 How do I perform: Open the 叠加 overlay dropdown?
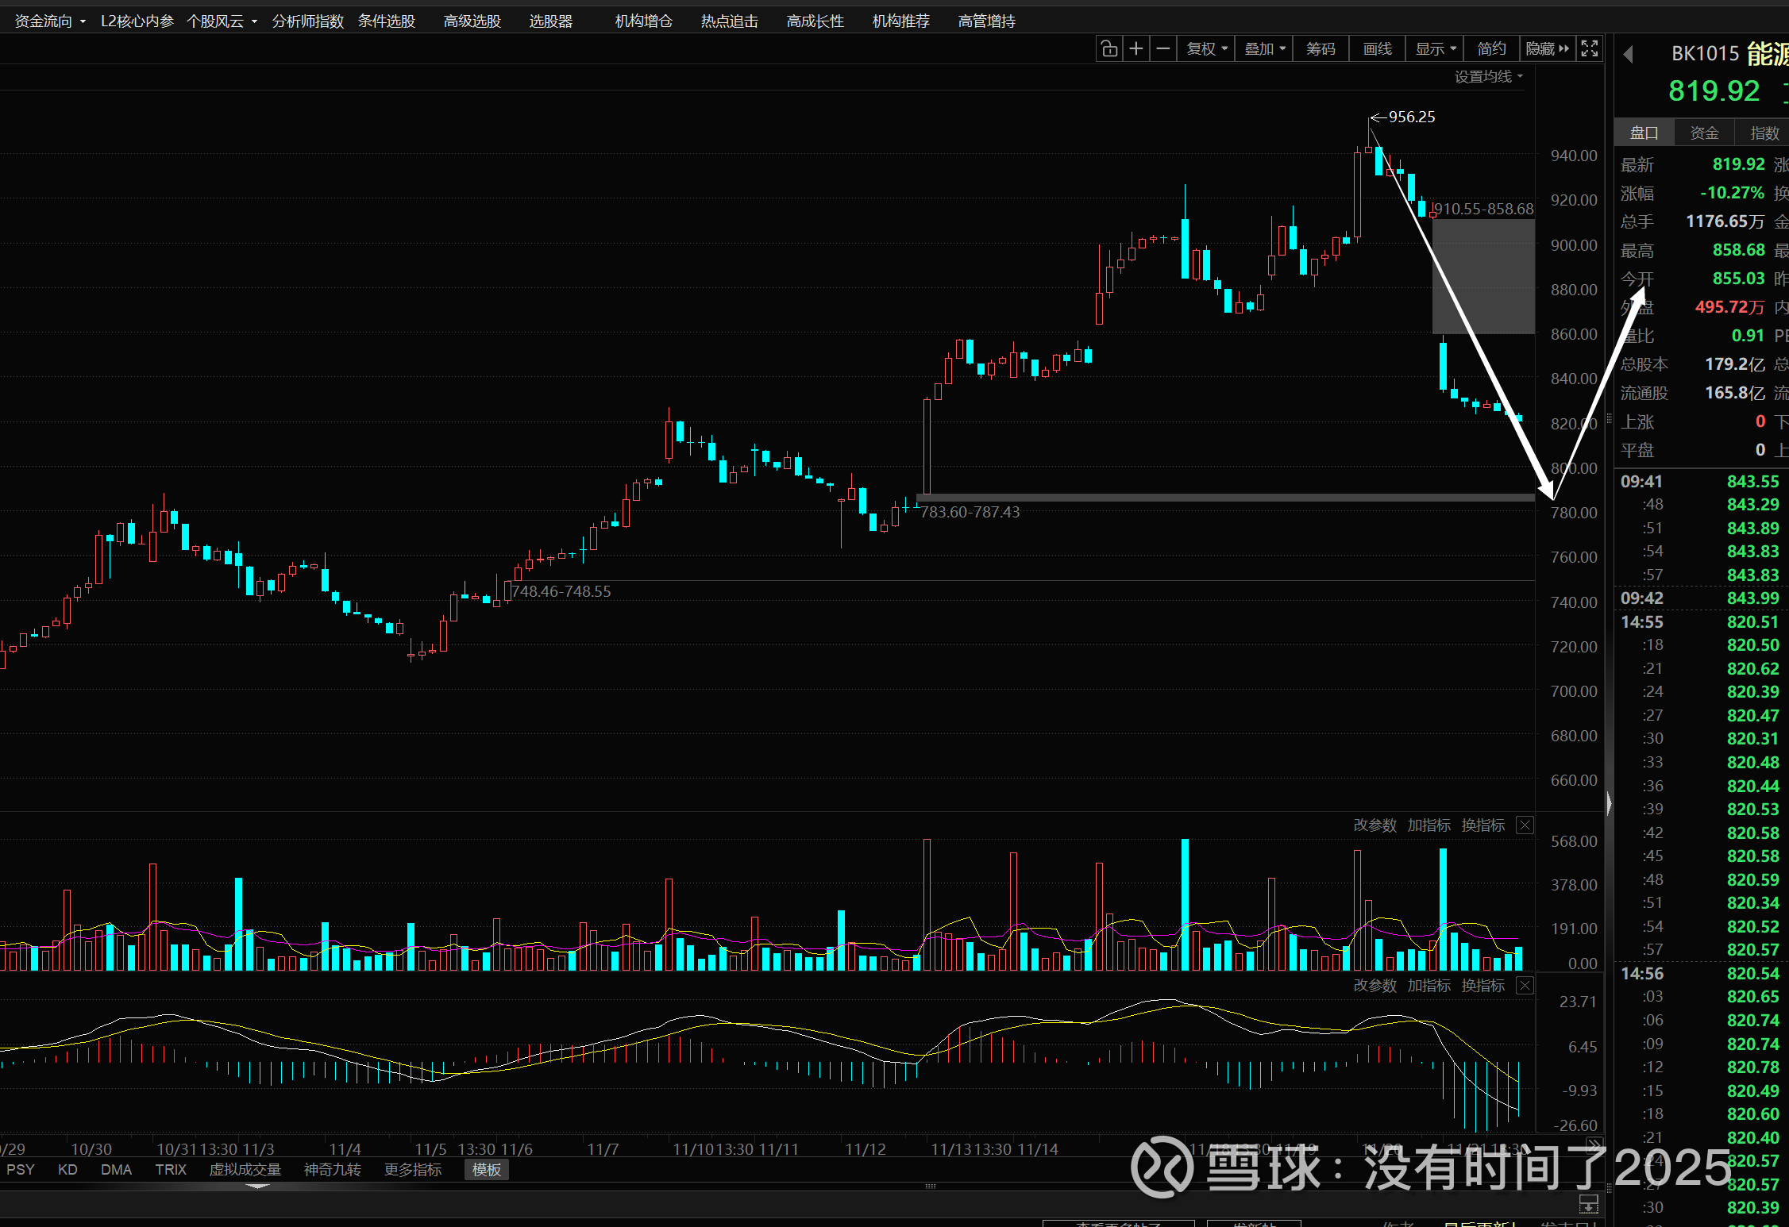tap(1264, 49)
